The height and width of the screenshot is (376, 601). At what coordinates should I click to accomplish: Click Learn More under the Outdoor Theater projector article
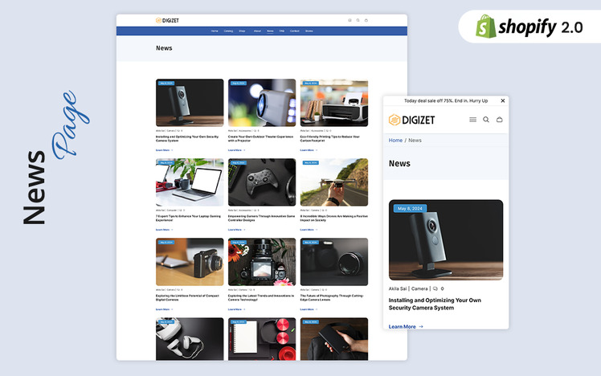click(x=236, y=150)
